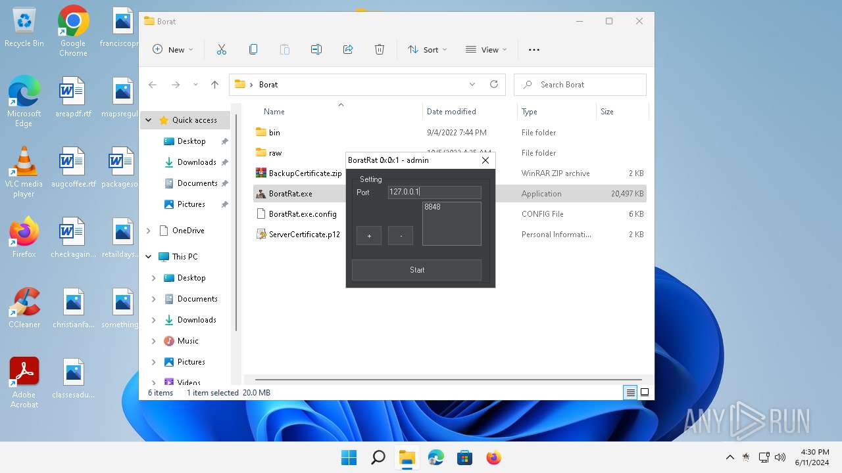Click the Paste icon in Explorer toolbar
842x473 pixels.
pos(285,49)
